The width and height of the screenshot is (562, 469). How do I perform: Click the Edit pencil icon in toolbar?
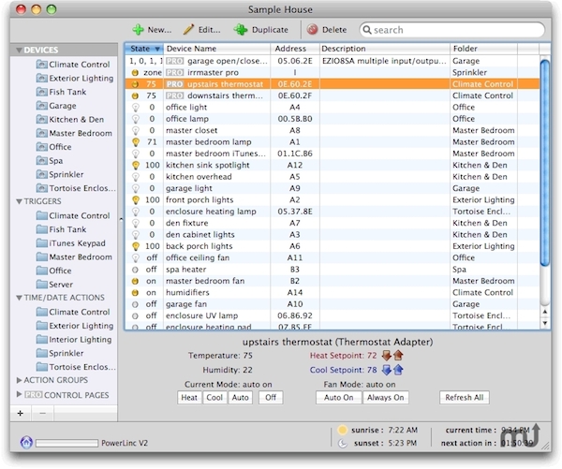(x=189, y=30)
